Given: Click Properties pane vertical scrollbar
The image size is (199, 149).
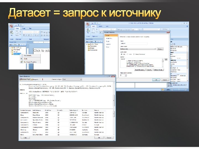Looking at the screenshot, I should click(x=187, y=63).
